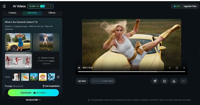The height and width of the screenshot is (105, 200).
Task: Switch to the Effects tab
Action: click(x=52, y=13)
